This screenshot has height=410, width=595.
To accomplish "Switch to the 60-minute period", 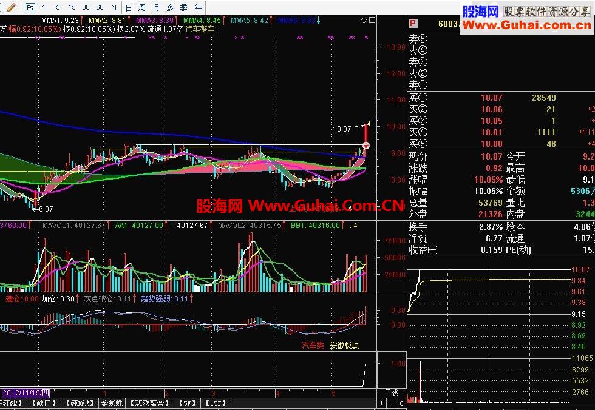I will (100, 7).
